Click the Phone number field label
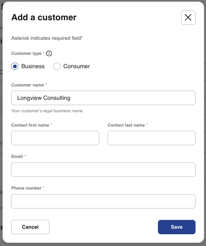The height and width of the screenshot is (246, 206). (x=26, y=188)
